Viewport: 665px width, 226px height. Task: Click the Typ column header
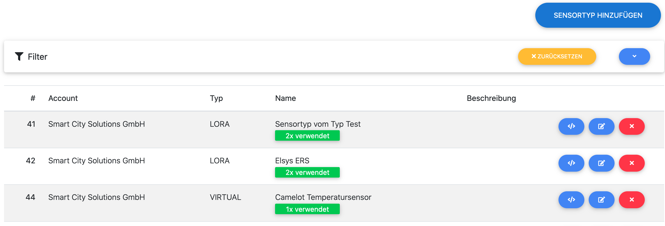[x=216, y=98]
